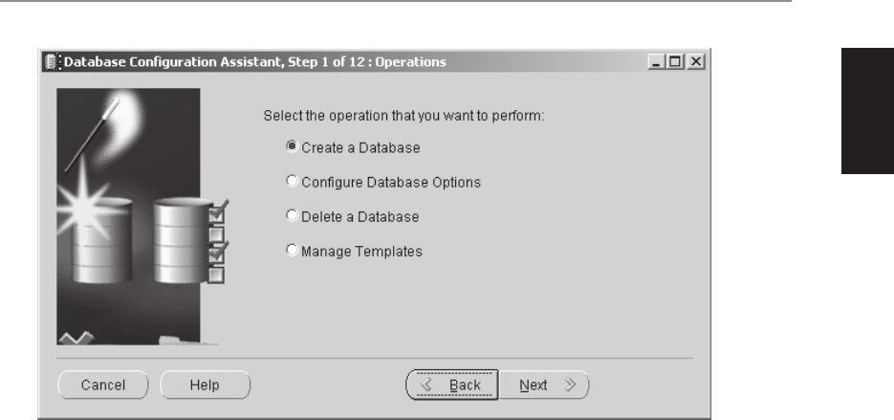
Task: Minimize the Database Configuration Assistant window
Action: [656, 61]
